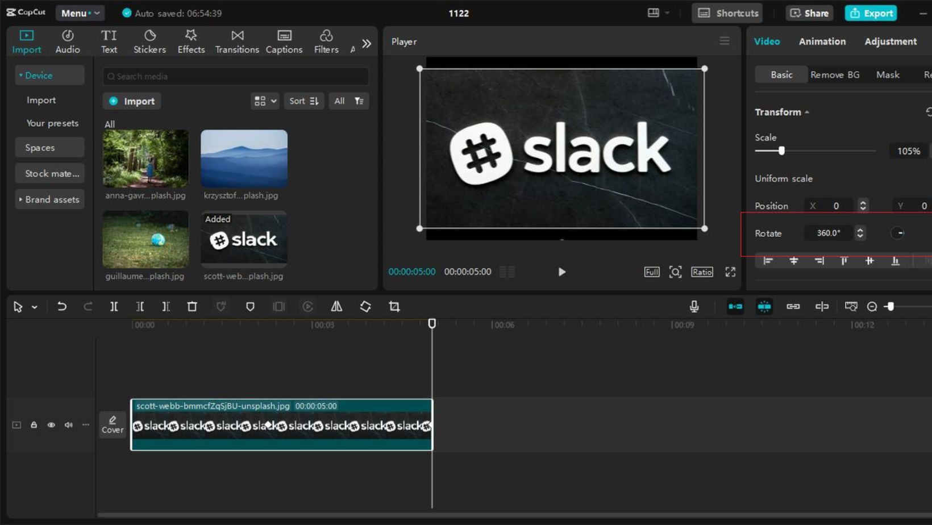
Task: Toggle auto snapping
Action: [x=764, y=307]
